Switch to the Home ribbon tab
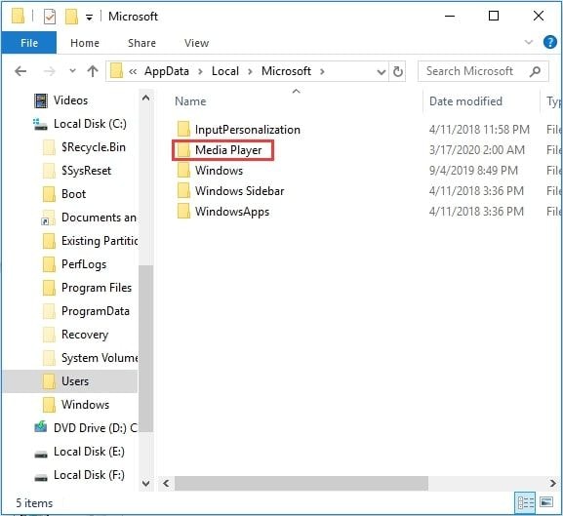The width and height of the screenshot is (563, 516). (85, 43)
